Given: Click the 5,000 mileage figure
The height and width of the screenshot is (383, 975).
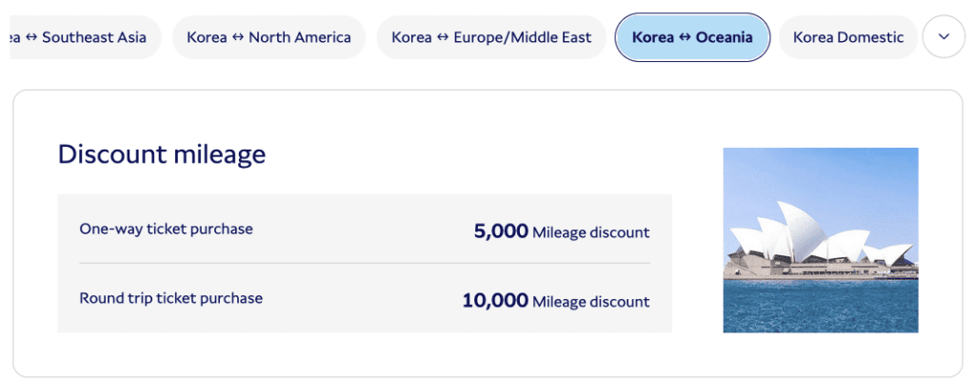Looking at the screenshot, I should pos(501,231).
